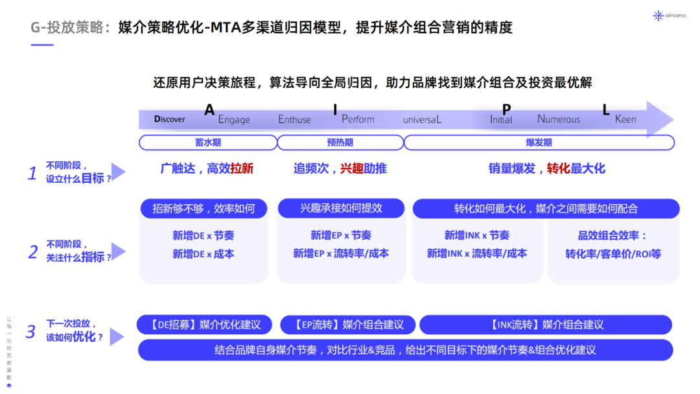Image resolution: width=700 pixels, height=394 pixels.
Task: Click the 兴趣承接如何提效 header
Action: pyautogui.click(x=341, y=208)
